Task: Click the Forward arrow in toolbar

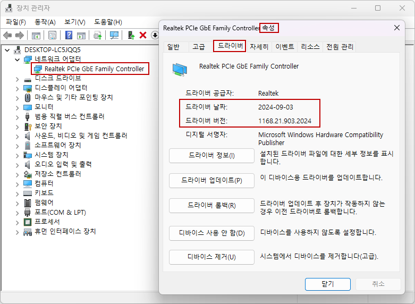Action: (20, 35)
